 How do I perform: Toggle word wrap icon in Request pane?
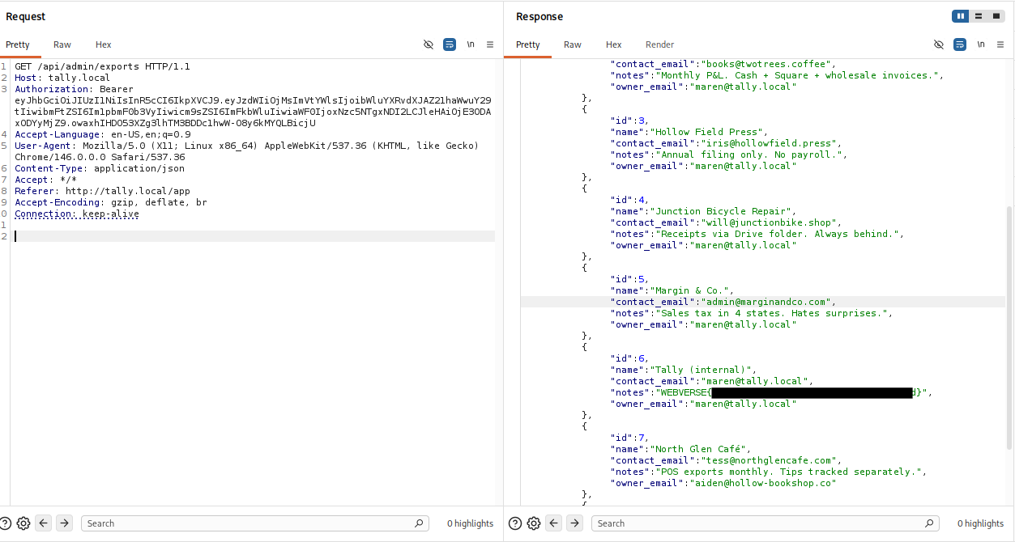pos(450,44)
